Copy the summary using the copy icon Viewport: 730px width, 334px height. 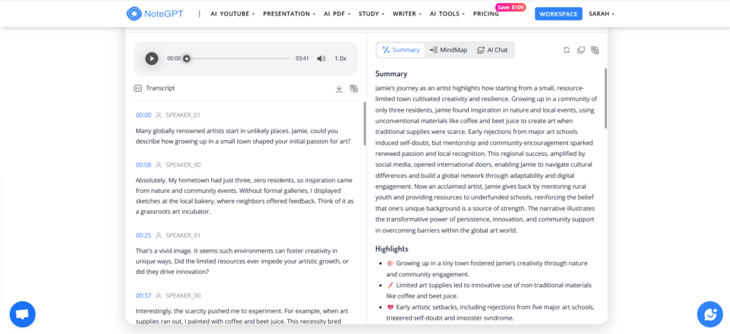(580, 50)
